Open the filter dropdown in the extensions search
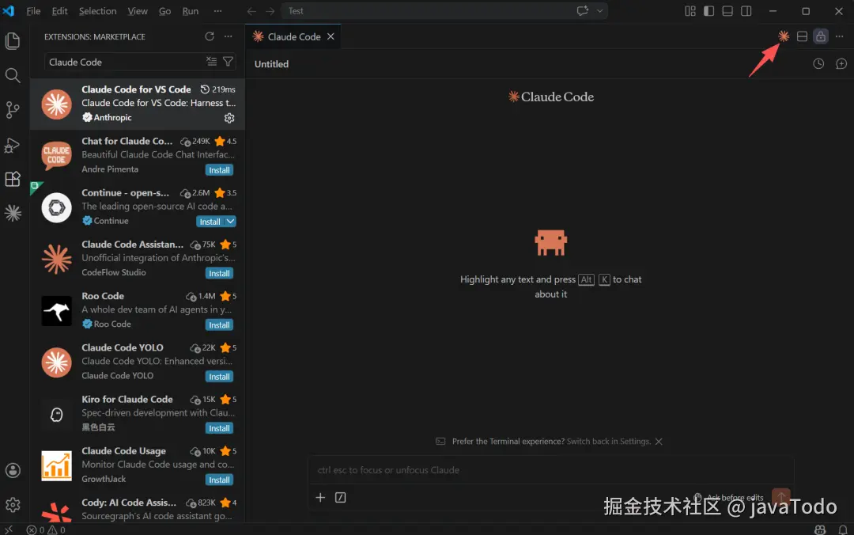 (228, 61)
